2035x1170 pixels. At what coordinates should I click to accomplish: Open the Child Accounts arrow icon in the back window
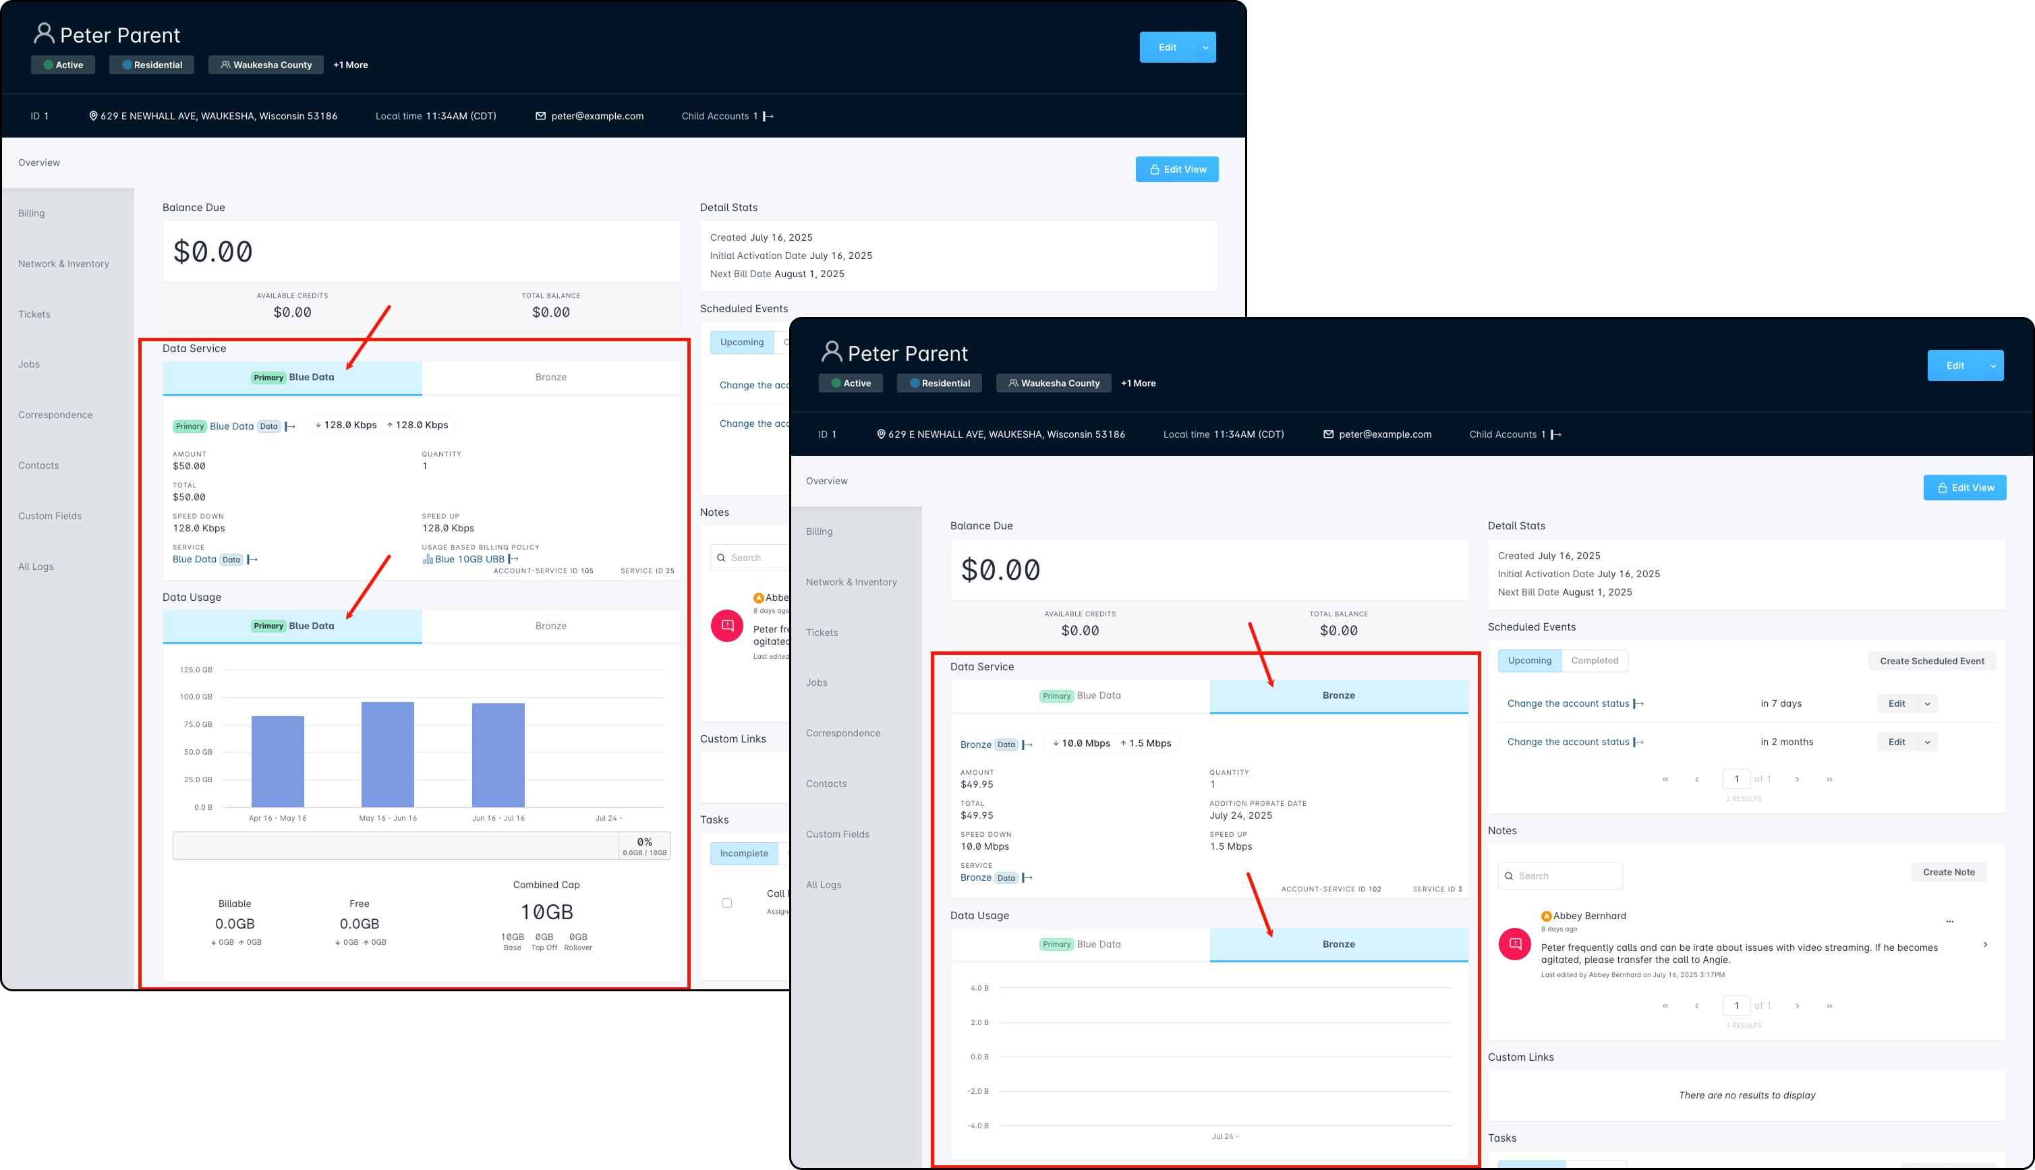coord(768,116)
